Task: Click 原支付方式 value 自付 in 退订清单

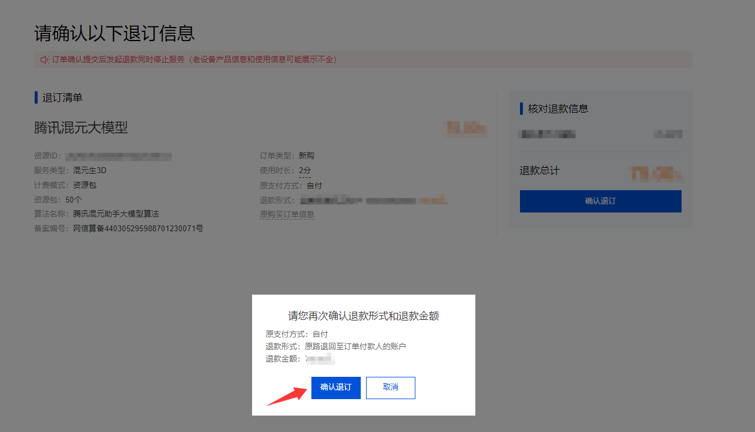Action: coord(314,185)
